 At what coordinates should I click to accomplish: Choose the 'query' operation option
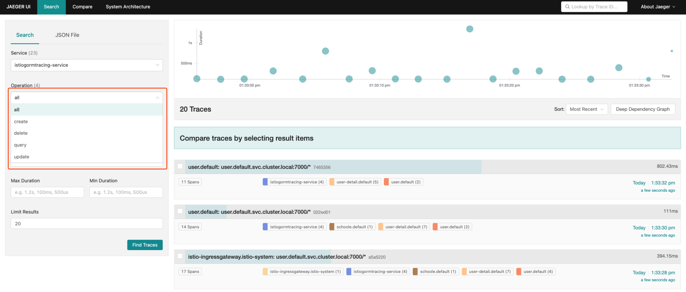20,145
